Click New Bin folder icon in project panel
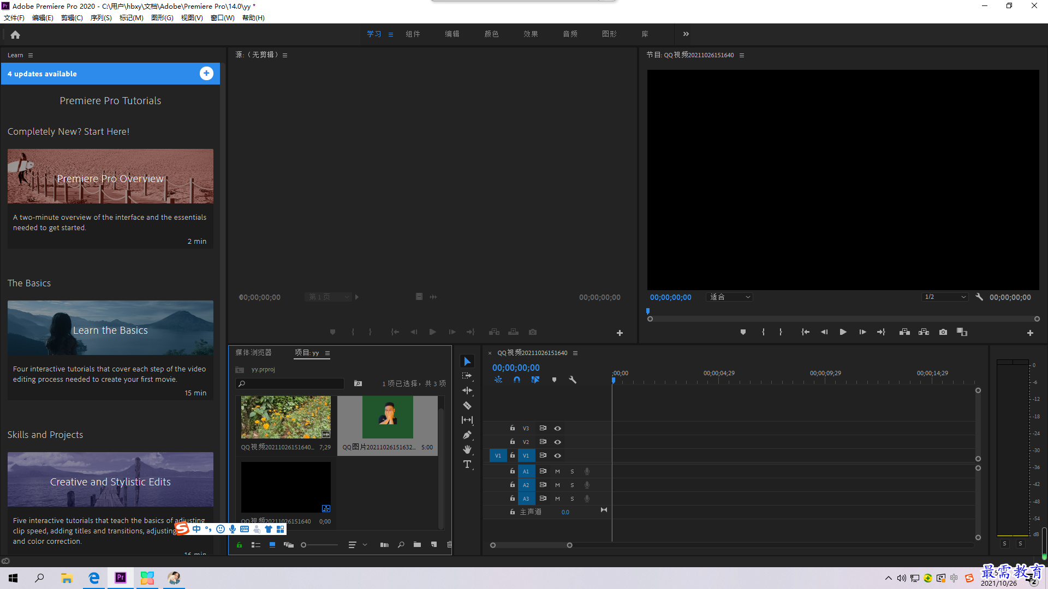The width and height of the screenshot is (1048, 589). point(417,545)
